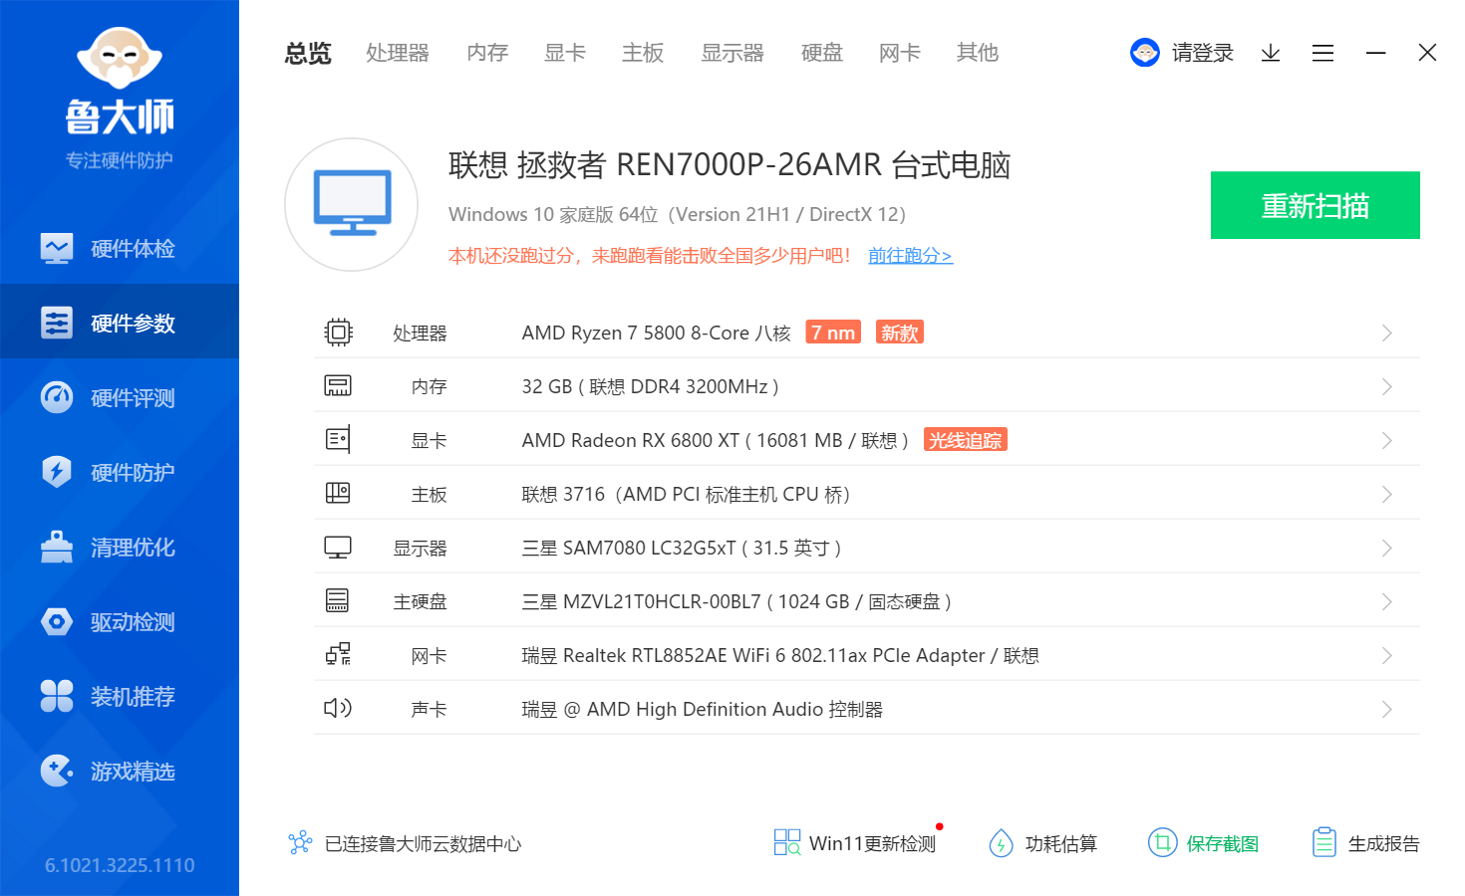Click the 重新扫描 rescan button

[1316, 205]
